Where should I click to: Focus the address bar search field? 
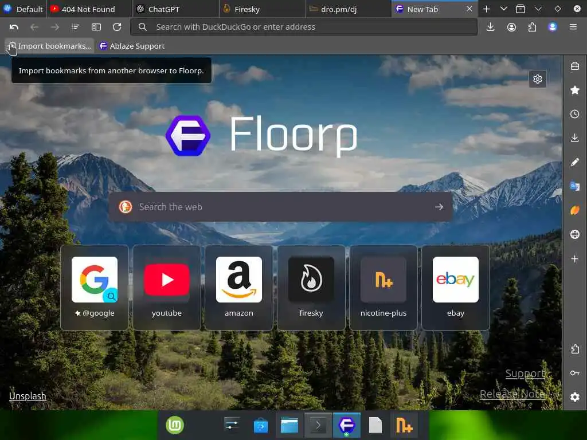304,27
